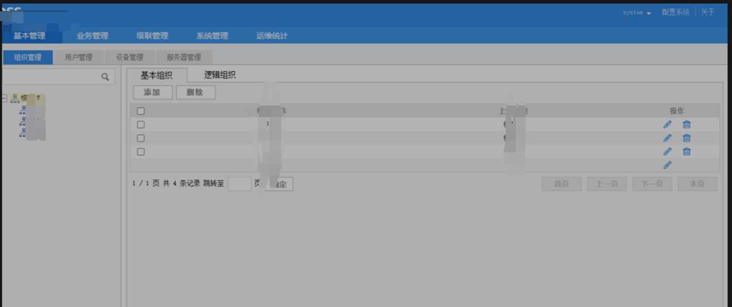The image size is (732, 307).
Task: Open the 配置系统 link in the top bar
Action: (675, 12)
